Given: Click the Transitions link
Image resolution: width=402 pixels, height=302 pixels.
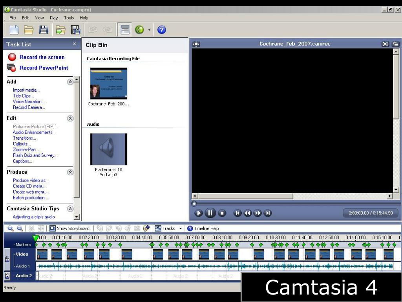Looking at the screenshot, I should click(24, 138).
